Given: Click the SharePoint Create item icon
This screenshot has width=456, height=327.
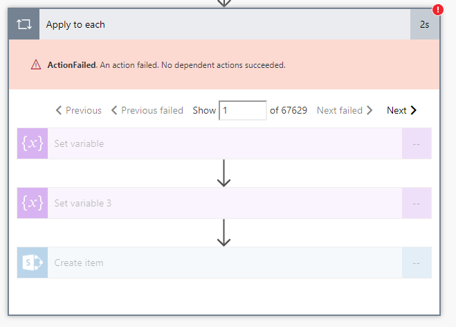Looking at the screenshot, I should click(x=33, y=263).
